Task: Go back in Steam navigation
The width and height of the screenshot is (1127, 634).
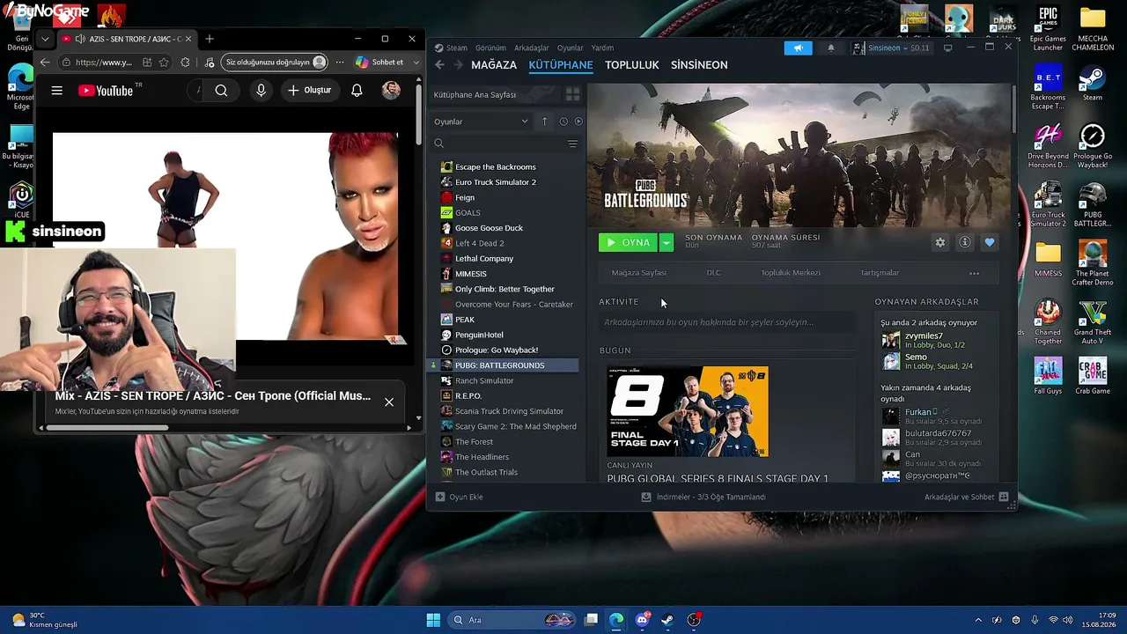Action: tap(440, 64)
